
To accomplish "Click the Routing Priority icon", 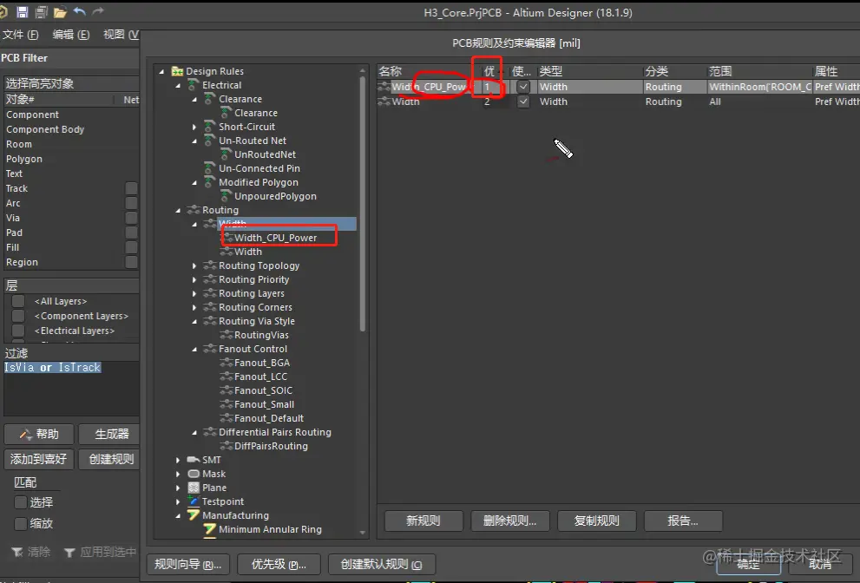I will (x=209, y=279).
